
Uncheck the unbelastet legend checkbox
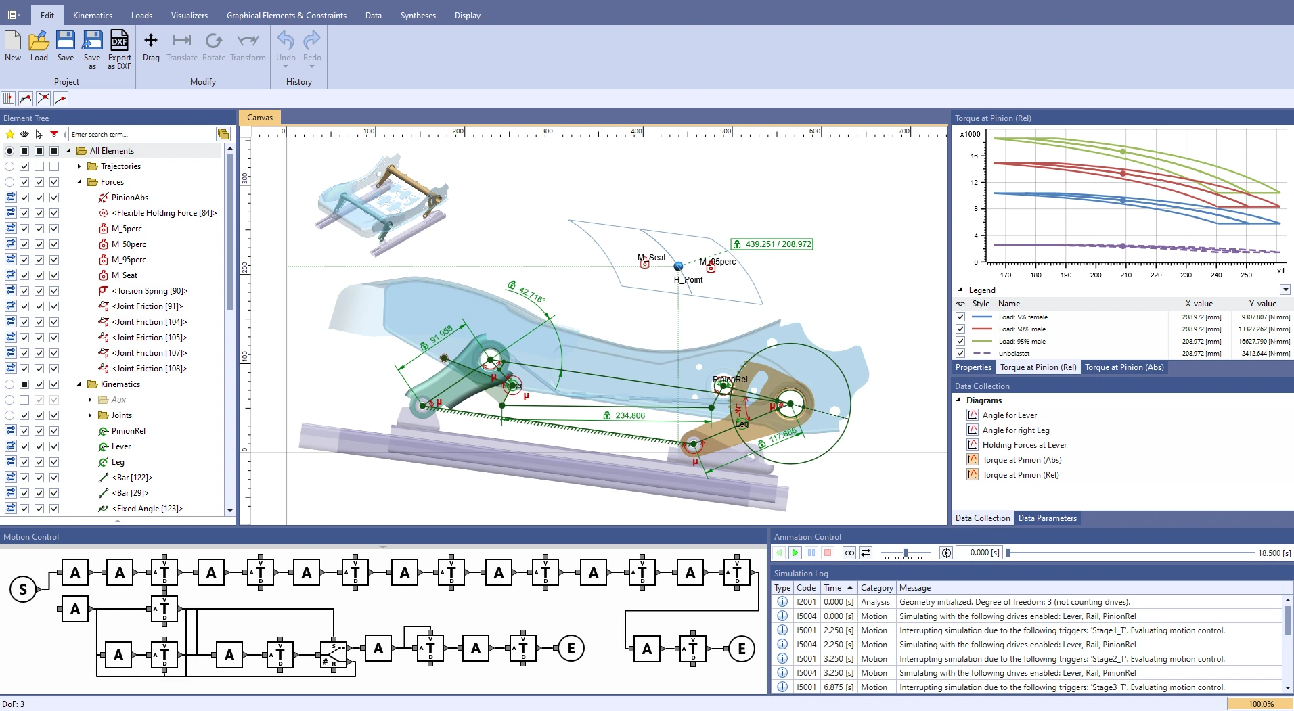tap(960, 353)
